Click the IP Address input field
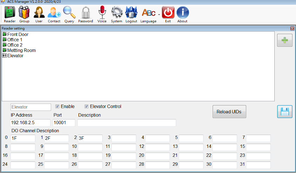 (30, 123)
